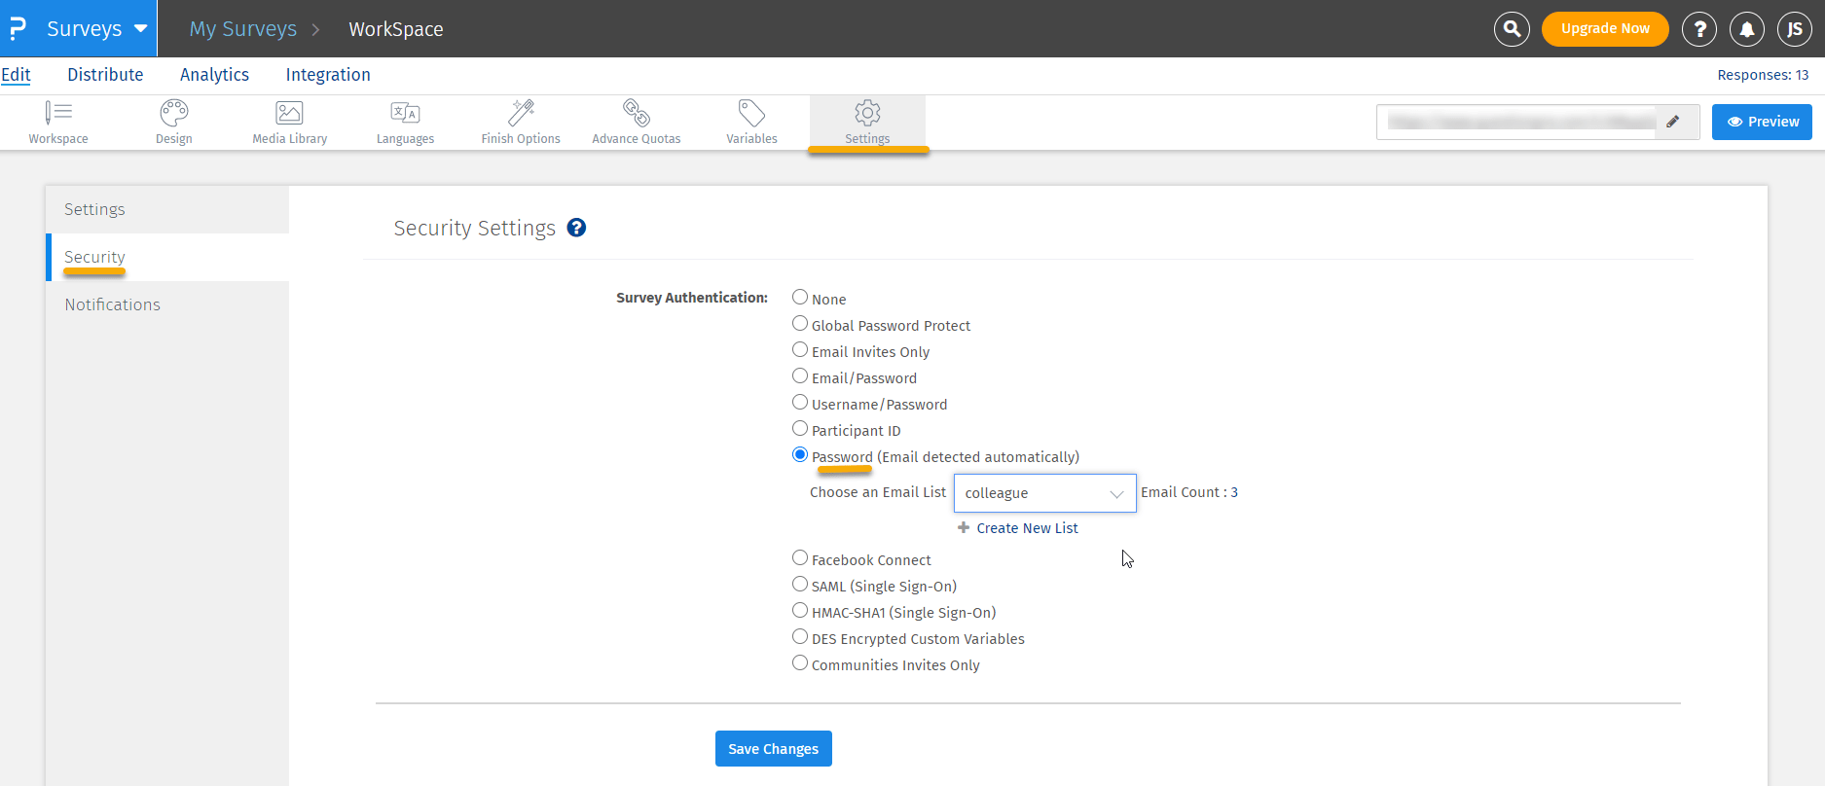
Task: Switch to the Analytics tab
Action: pyautogui.click(x=214, y=75)
